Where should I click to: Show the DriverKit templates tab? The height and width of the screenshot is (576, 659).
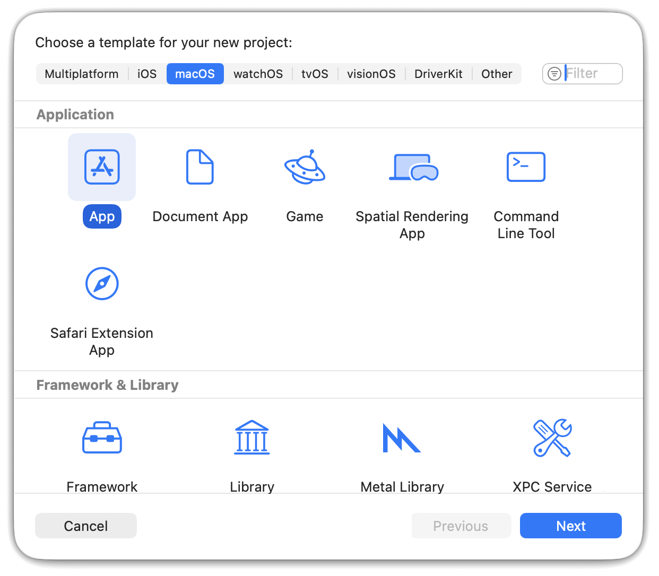pyautogui.click(x=438, y=74)
